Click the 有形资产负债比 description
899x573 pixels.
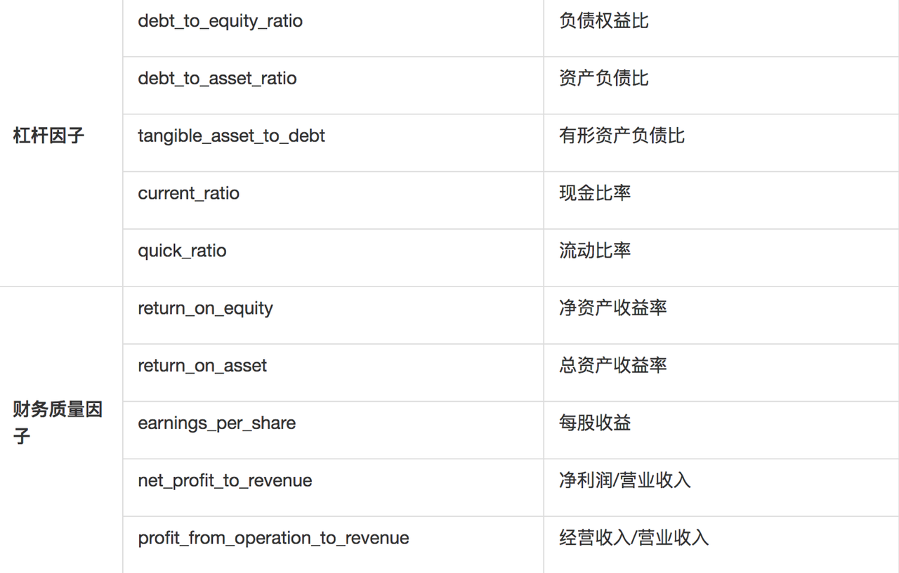click(x=622, y=136)
